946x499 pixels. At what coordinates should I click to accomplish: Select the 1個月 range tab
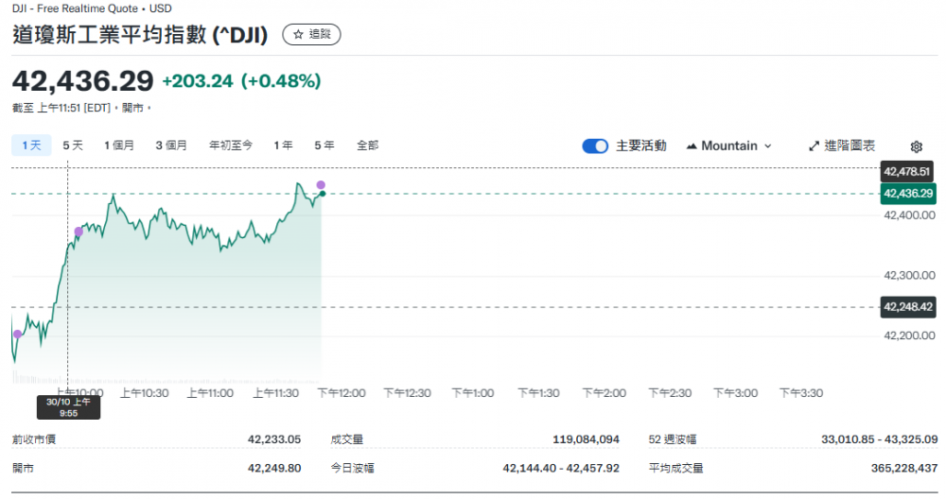119,146
